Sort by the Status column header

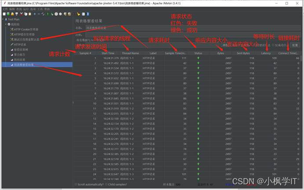[198, 53]
